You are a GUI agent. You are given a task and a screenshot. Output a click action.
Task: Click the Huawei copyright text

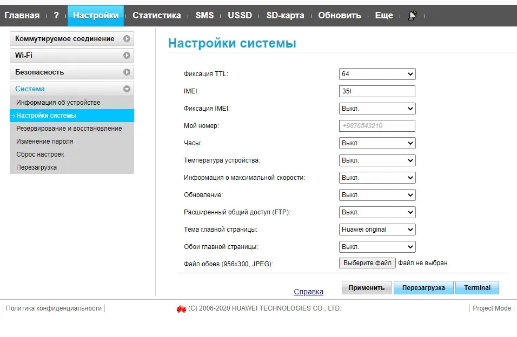pos(264,308)
